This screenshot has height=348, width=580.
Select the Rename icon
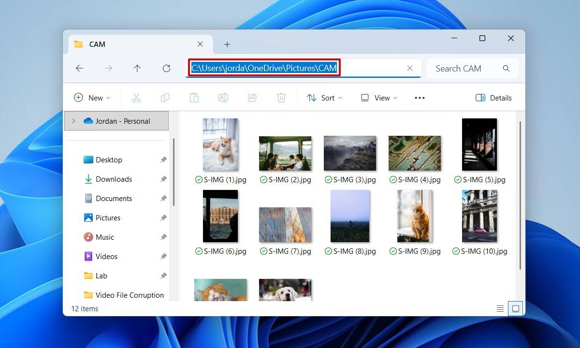tap(223, 98)
